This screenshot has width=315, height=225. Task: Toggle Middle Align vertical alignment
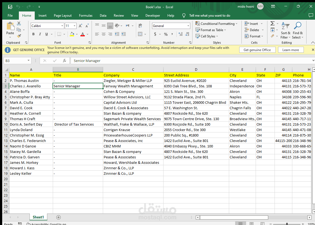click(103, 25)
